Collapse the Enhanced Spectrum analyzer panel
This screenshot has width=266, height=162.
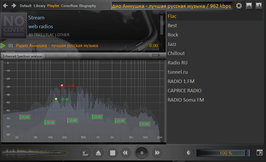click(156, 55)
